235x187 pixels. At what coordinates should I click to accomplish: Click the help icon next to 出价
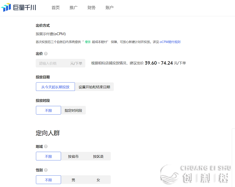pyautogui.click(x=46, y=54)
